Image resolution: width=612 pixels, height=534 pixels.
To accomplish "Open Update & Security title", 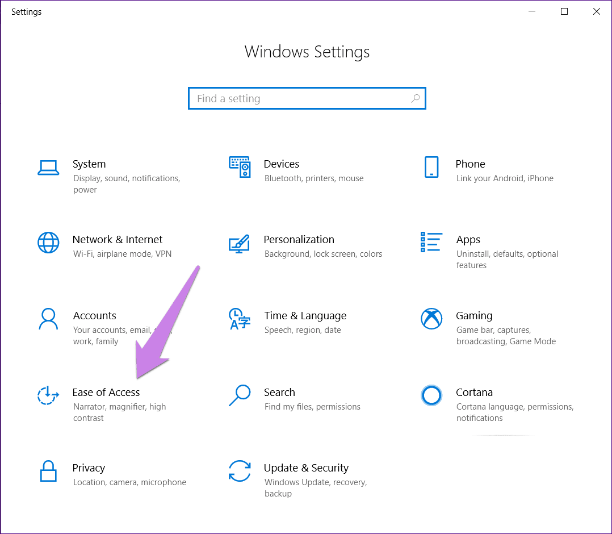I will tap(306, 468).
